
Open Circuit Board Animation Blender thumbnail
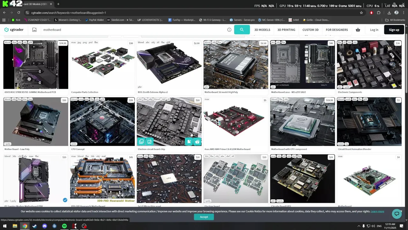point(369,122)
